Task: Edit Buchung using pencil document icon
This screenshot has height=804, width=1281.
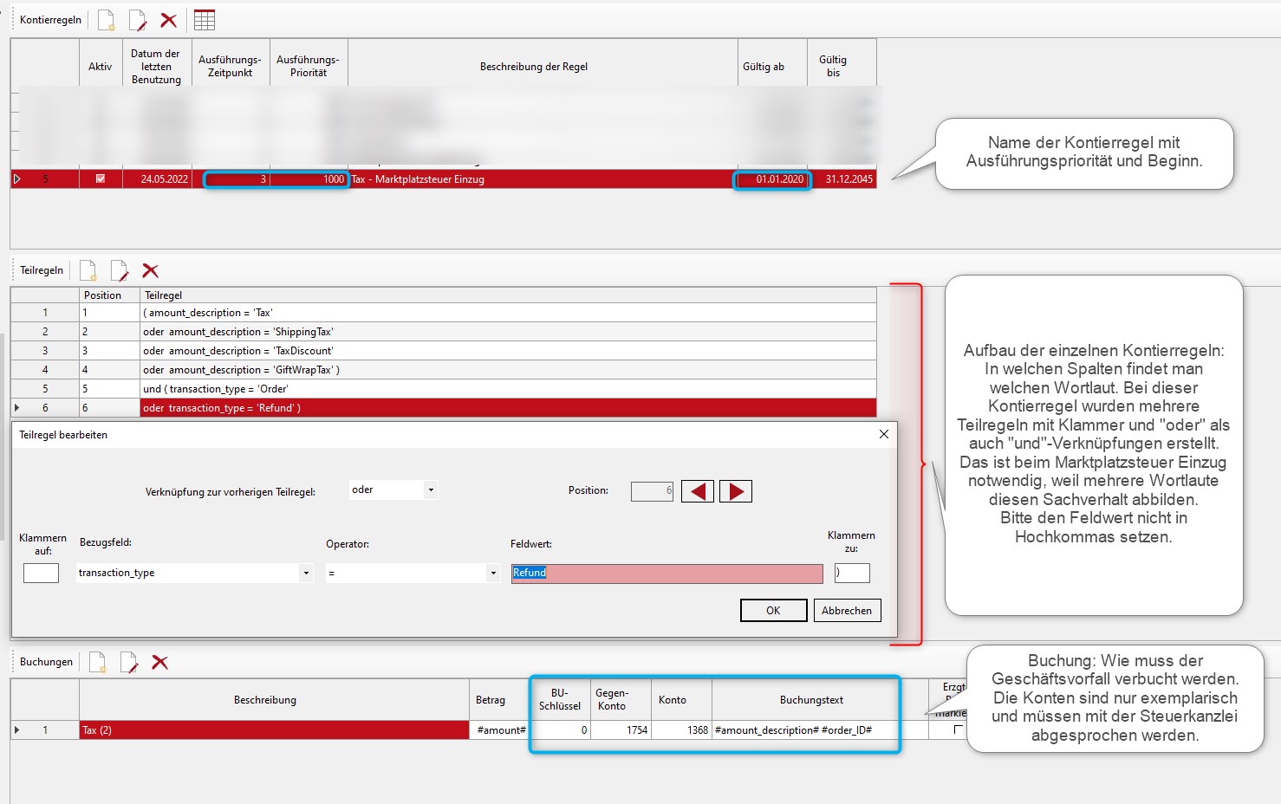Action: pos(128,662)
